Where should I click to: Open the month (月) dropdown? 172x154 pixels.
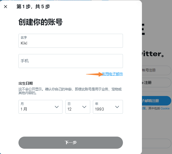tap(40, 107)
